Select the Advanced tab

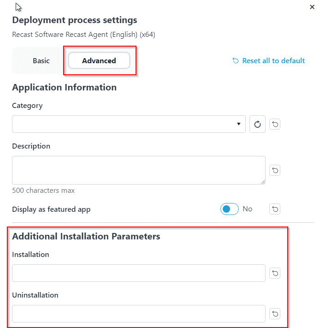pyautogui.click(x=99, y=60)
